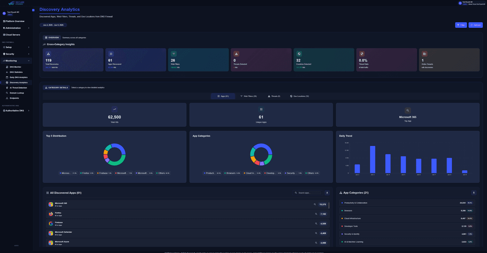Open the date range Jun 2 - Jun 9 picker
487x253 pixels.
(x=53, y=25)
